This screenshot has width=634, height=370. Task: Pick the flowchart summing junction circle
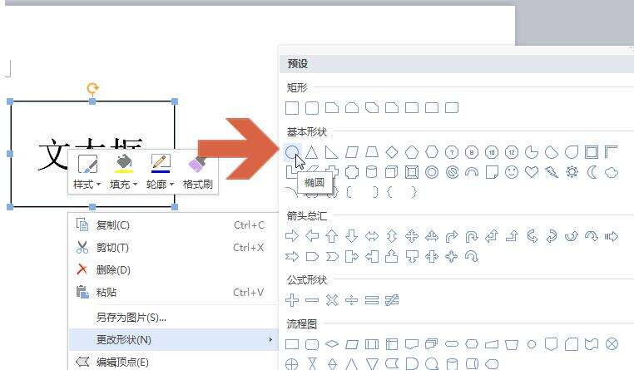click(612, 344)
